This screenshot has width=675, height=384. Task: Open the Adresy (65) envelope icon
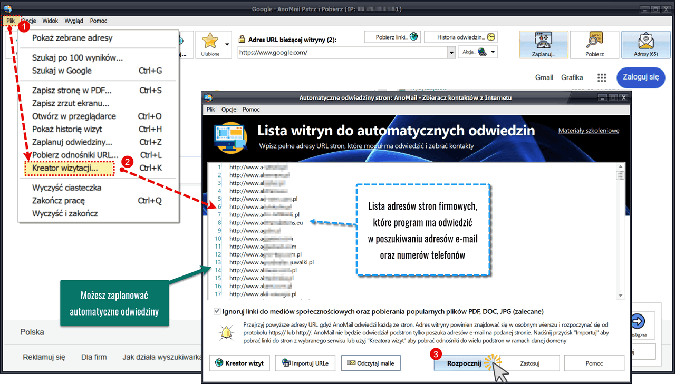(645, 44)
